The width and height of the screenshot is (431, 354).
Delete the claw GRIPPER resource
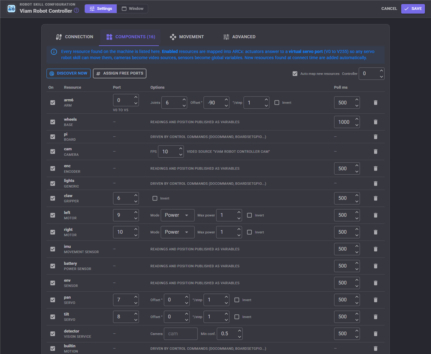click(x=375, y=198)
